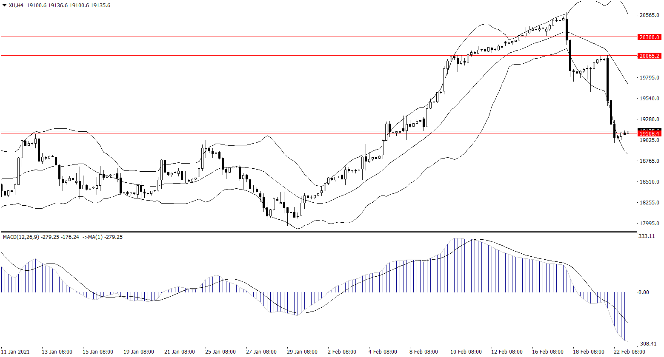The width and height of the screenshot is (664, 357).
Task: Click the 22 Feb 08:00 time label
Action: click(630, 352)
